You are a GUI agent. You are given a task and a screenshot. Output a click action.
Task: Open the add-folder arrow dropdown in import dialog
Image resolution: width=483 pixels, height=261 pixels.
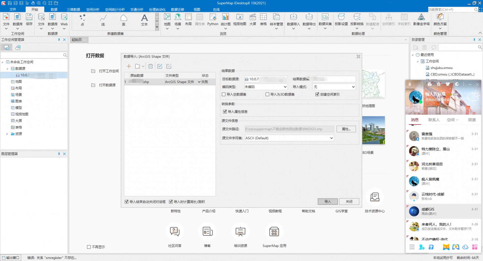coord(143,66)
